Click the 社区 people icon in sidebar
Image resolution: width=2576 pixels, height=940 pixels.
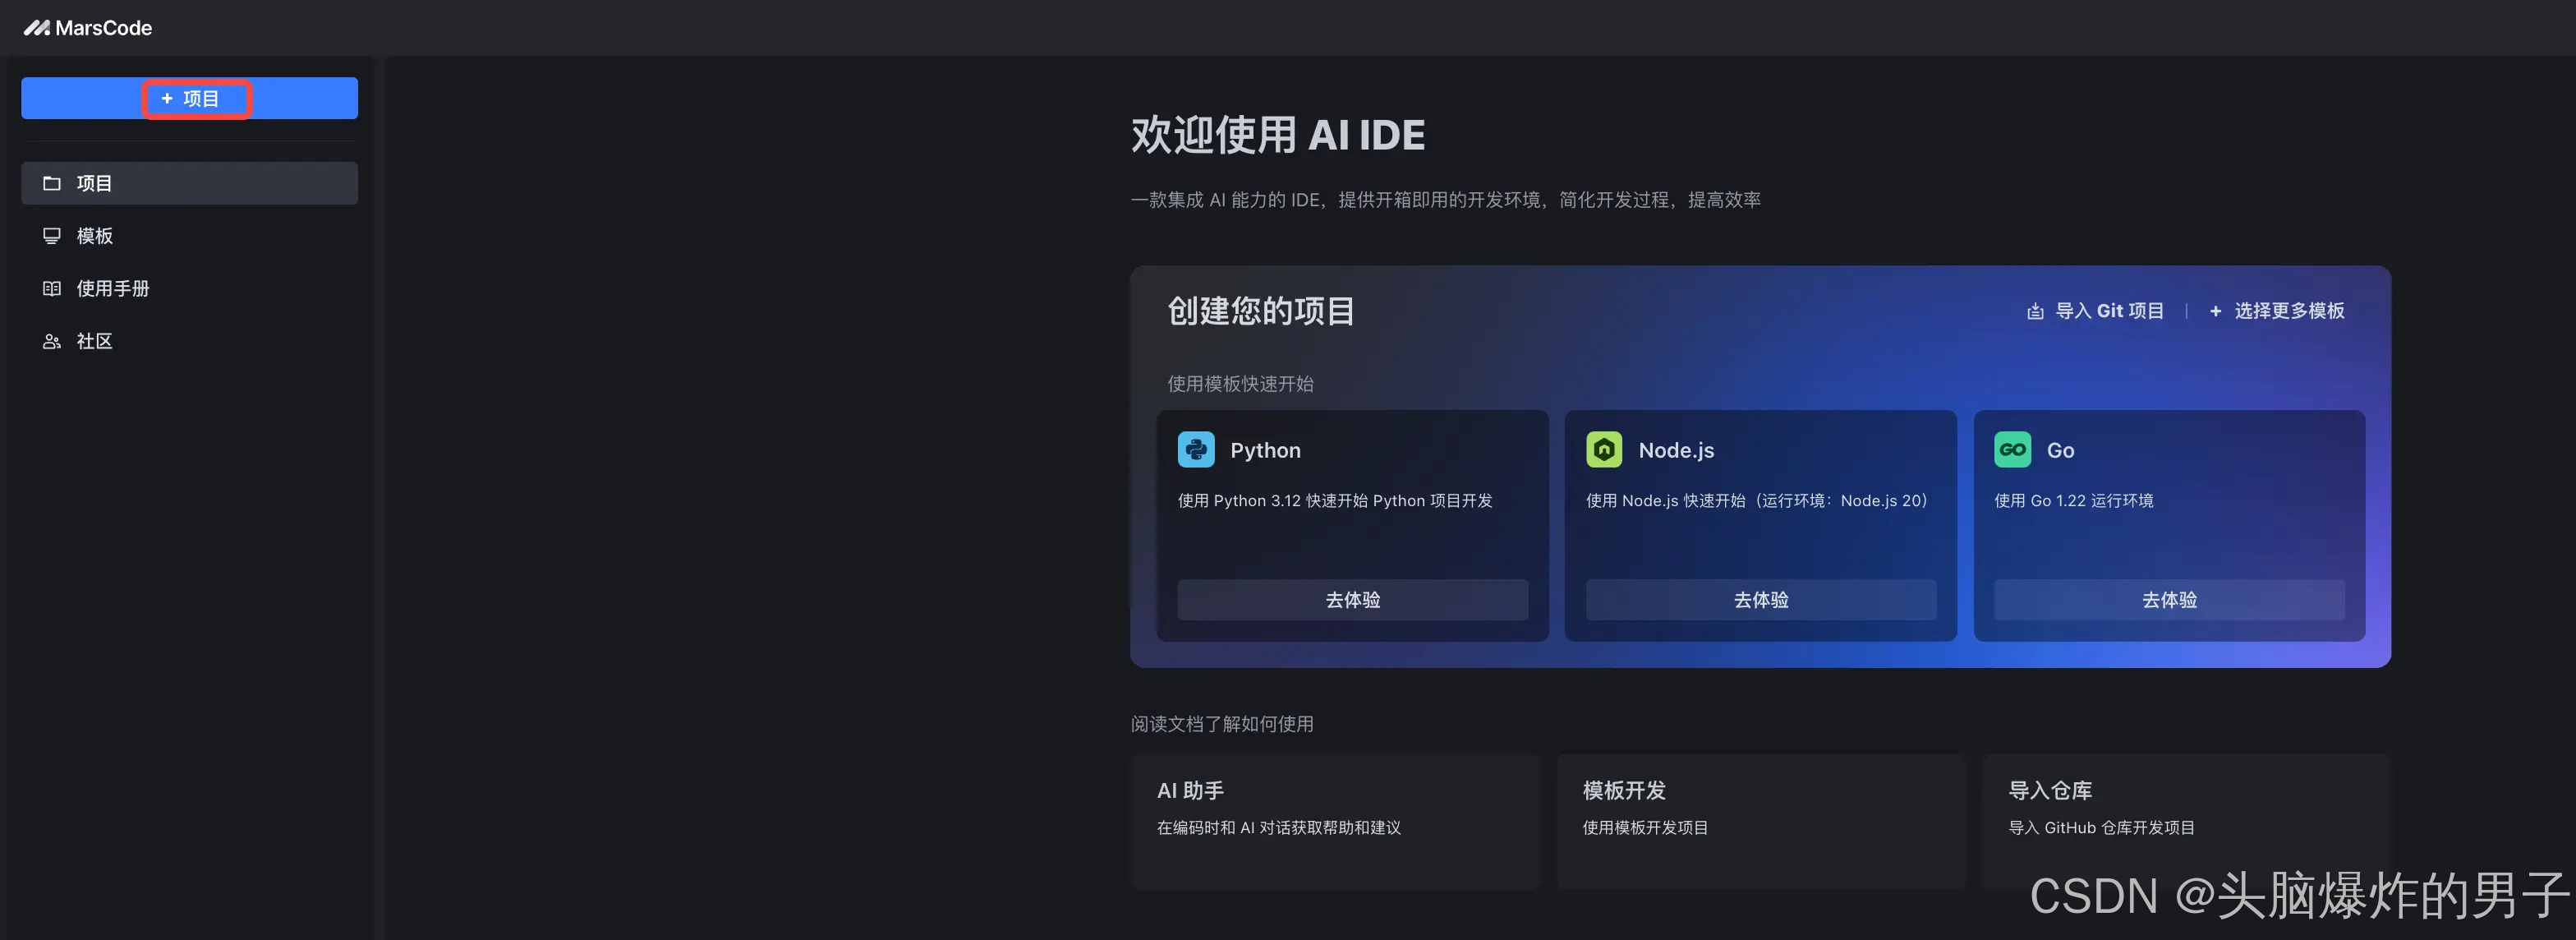pyautogui.click(x=52, y=341)
